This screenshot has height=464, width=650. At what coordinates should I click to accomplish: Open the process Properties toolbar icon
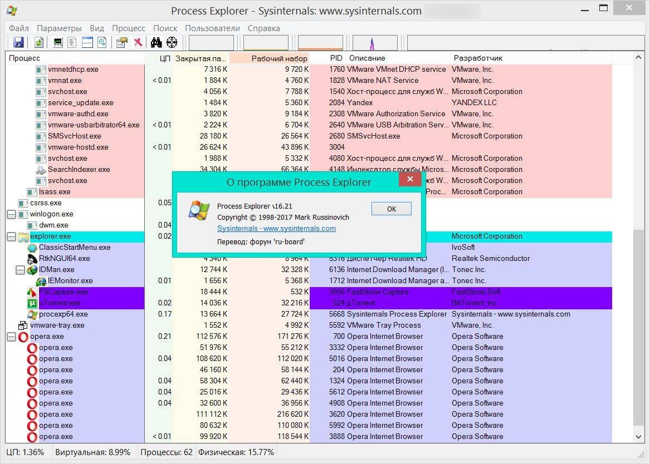122,42
